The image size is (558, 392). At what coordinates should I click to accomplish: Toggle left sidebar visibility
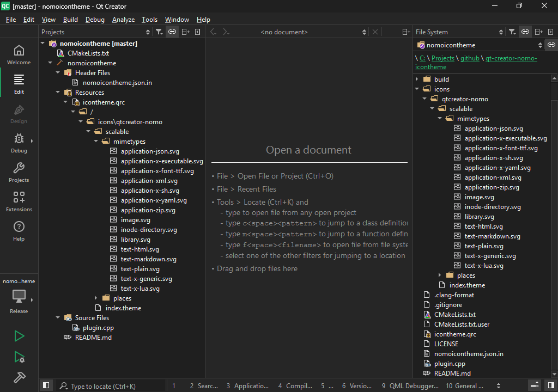pos(46,385)
